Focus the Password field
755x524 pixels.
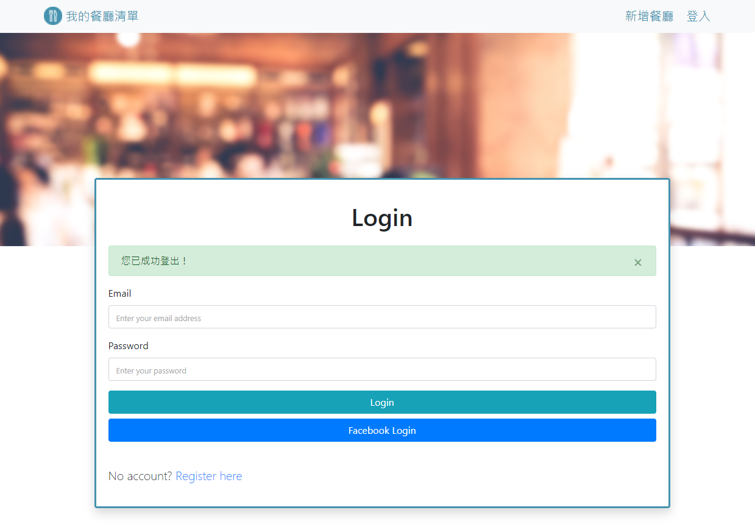click(382, 369)
